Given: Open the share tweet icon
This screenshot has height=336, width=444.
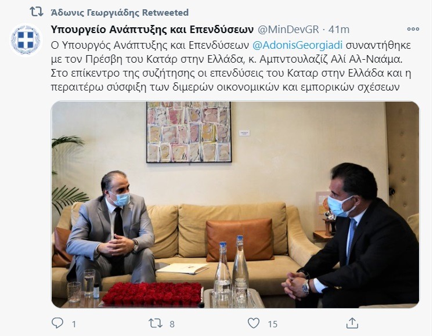Looking at the screenshot, I should pyautogui.click(x=352, y=323).
